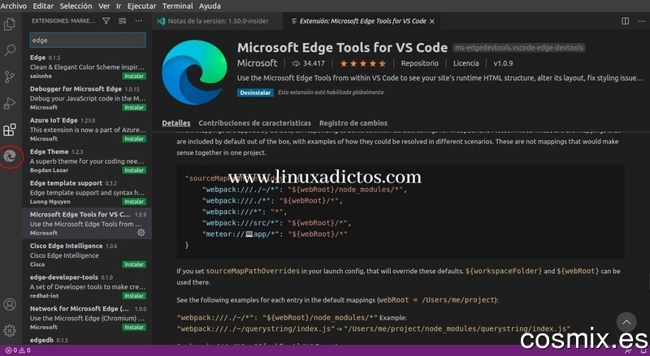Screen dimensions: 650x356
Task: Open the Explorer view in activity bar
Action: [x=10, y=25]
